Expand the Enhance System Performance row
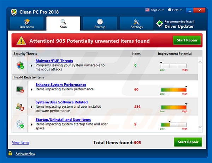Image resolution: width=212 pixels, height=163 pixels. tap(31, 90)
